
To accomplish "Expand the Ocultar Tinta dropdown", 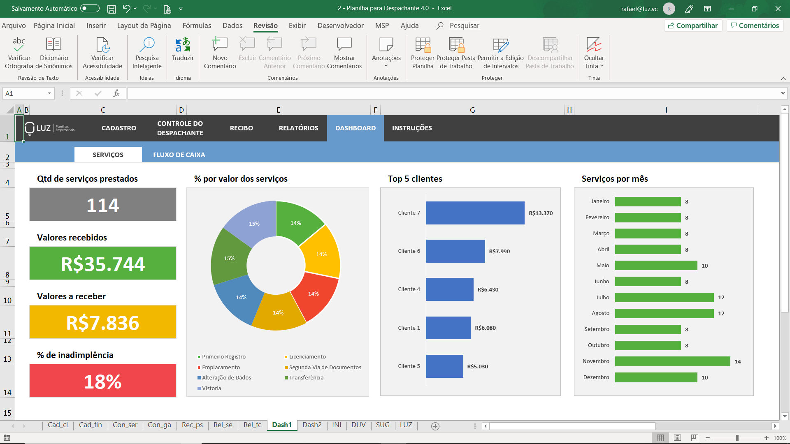I will coord(602,66).
